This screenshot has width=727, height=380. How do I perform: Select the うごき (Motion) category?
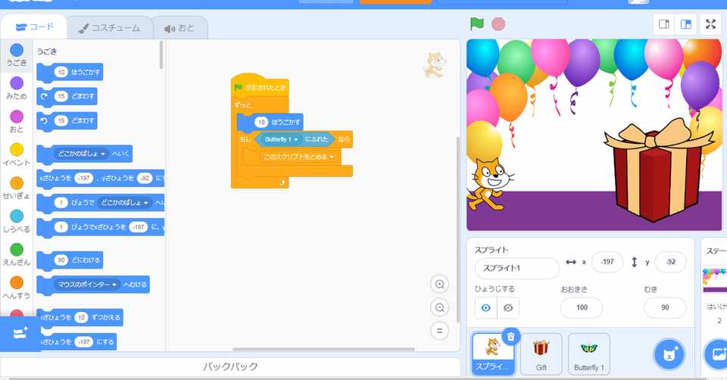click(17, 55)
